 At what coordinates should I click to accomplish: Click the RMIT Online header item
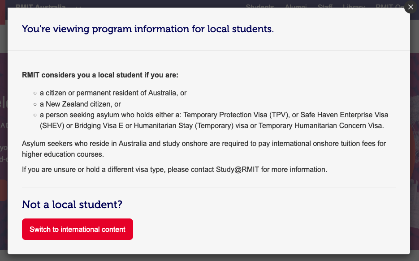point(392,7)
